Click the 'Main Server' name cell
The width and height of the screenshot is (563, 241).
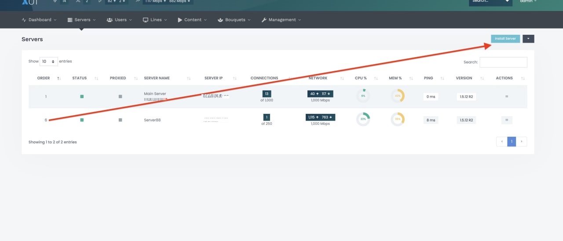pyautogui.click(x=155, y=94)
